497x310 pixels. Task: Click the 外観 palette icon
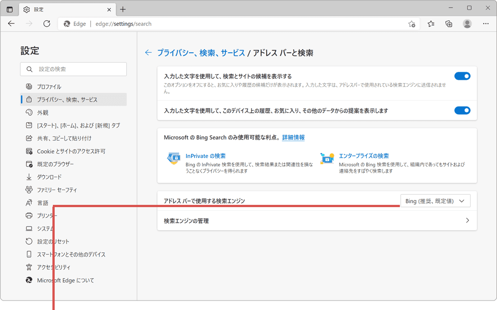click(29, 112)
